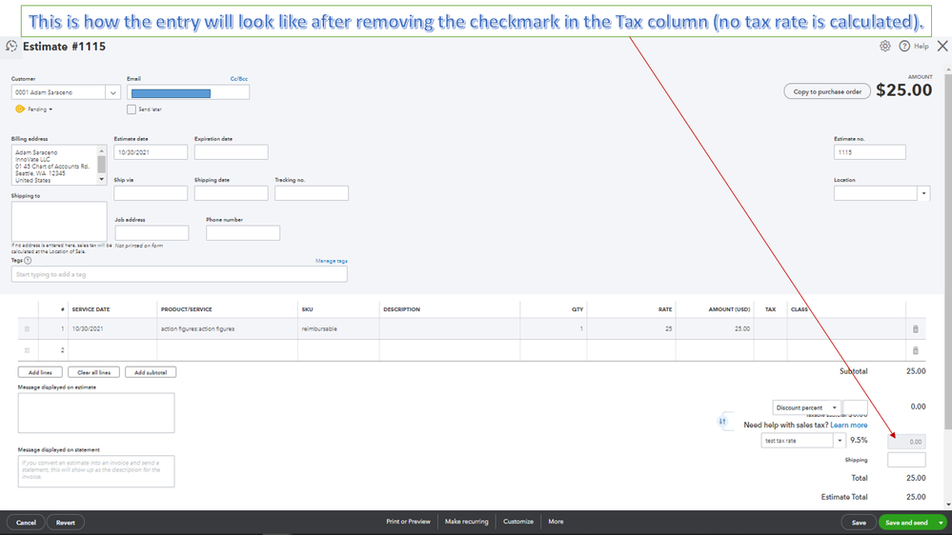Close the estimate form with X
Viewport: 952px width, 535px height.
coord(942,46)
